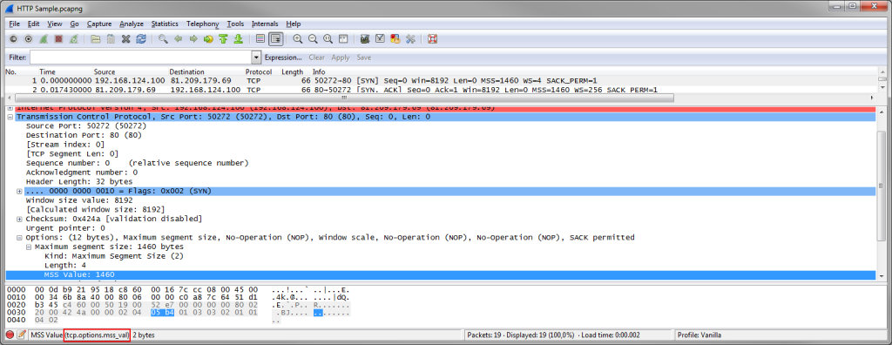Screen dimensions: 892x345
Task: Expand the Flags: 0x002 (SYN) node
Action: (19, 191)
